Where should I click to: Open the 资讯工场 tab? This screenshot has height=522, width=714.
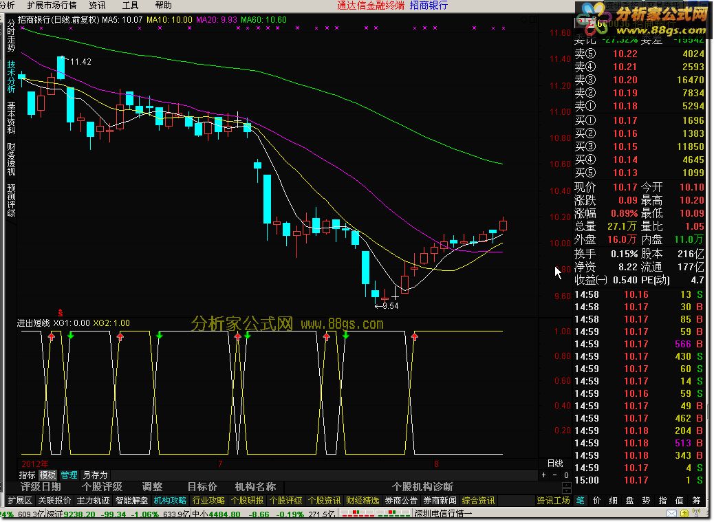tap(553, 501)
